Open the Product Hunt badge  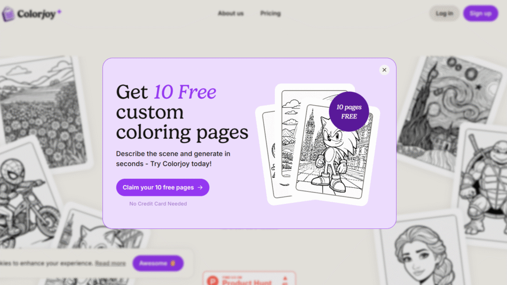tap(249, 278)
